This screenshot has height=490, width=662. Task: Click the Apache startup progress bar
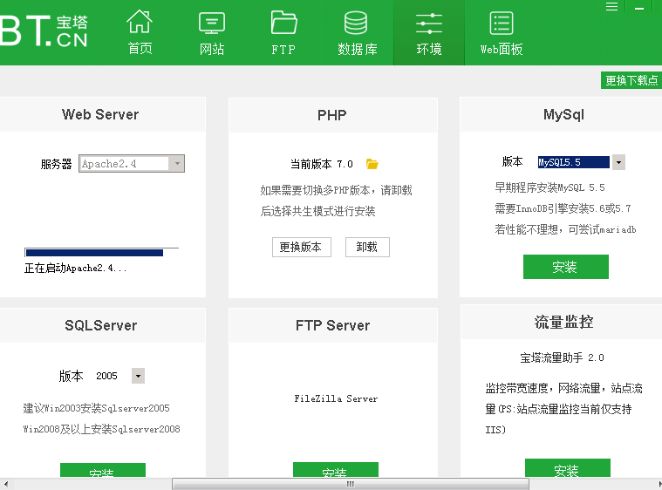tap(101, 252)
